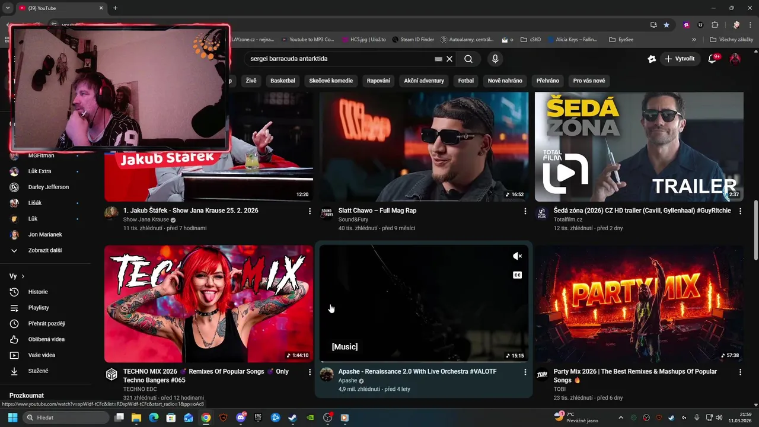Click the Vytvořit create button

[680, 59]
